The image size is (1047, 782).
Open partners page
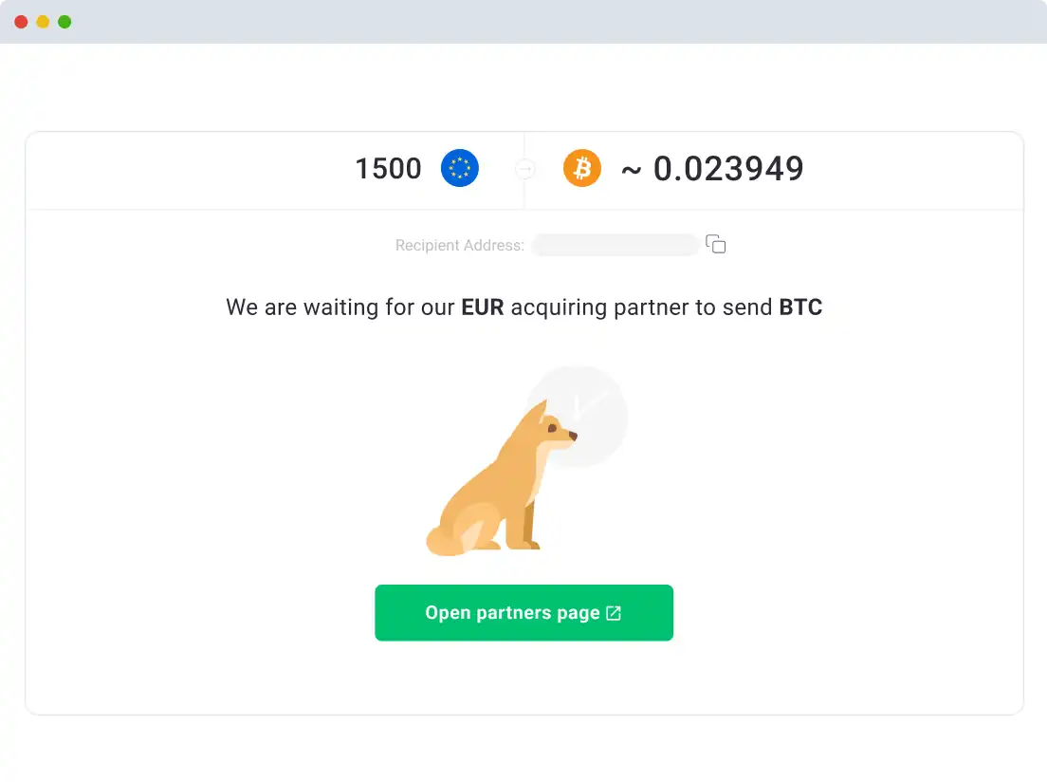tap(523, 612)
